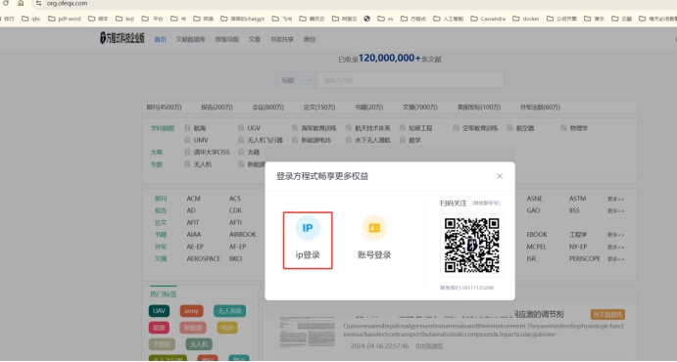677x362 pixels.
Task: Close the 登录方程式 login dialog
Action: (500, 176)
